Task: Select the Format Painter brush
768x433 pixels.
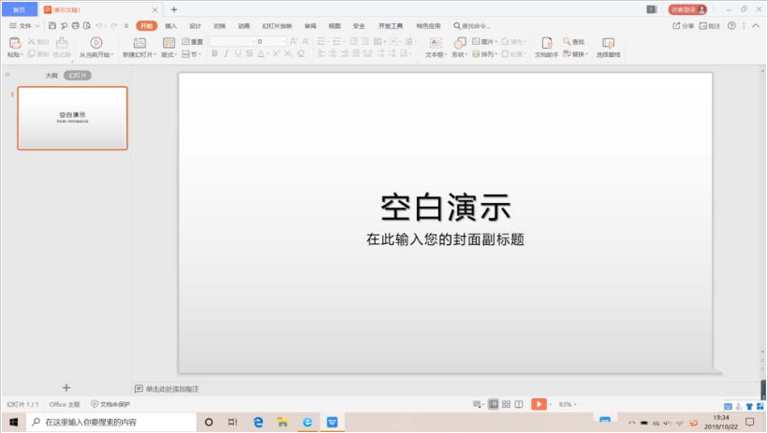Action: tap(62, 43)
